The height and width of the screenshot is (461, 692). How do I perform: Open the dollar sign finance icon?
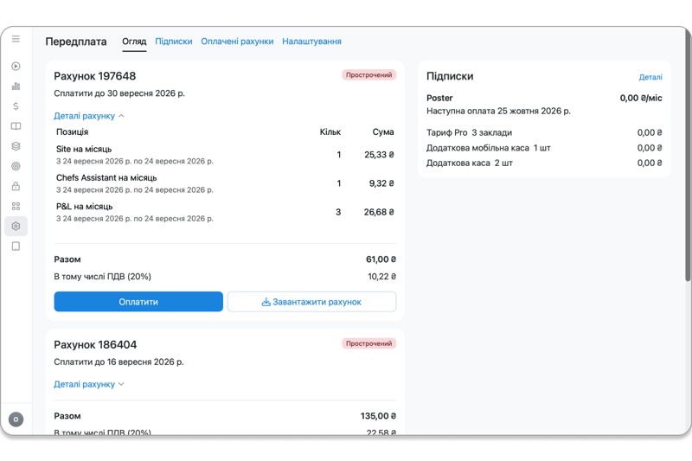pyautogui.click(x=16, y=106)
